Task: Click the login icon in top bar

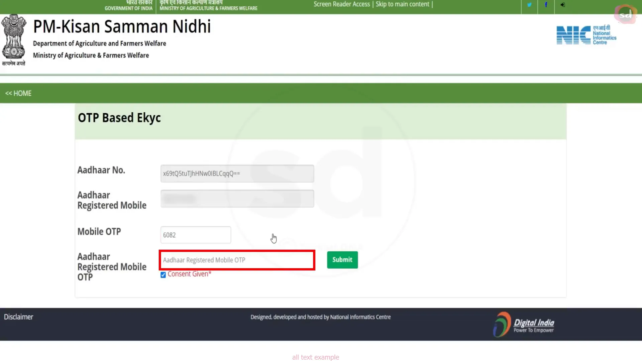Action: click(563, 5)
